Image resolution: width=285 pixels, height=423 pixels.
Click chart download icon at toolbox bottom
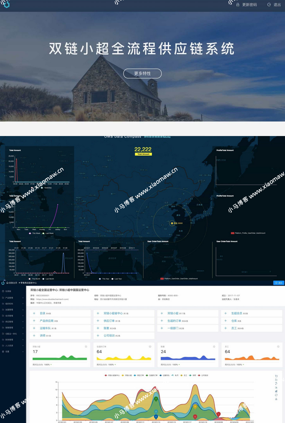click(x=276, y=399)
